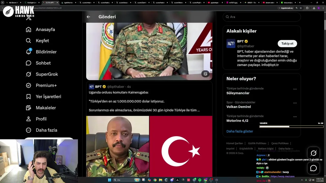Open the browser extensions puzzle icon

point(307,8)
